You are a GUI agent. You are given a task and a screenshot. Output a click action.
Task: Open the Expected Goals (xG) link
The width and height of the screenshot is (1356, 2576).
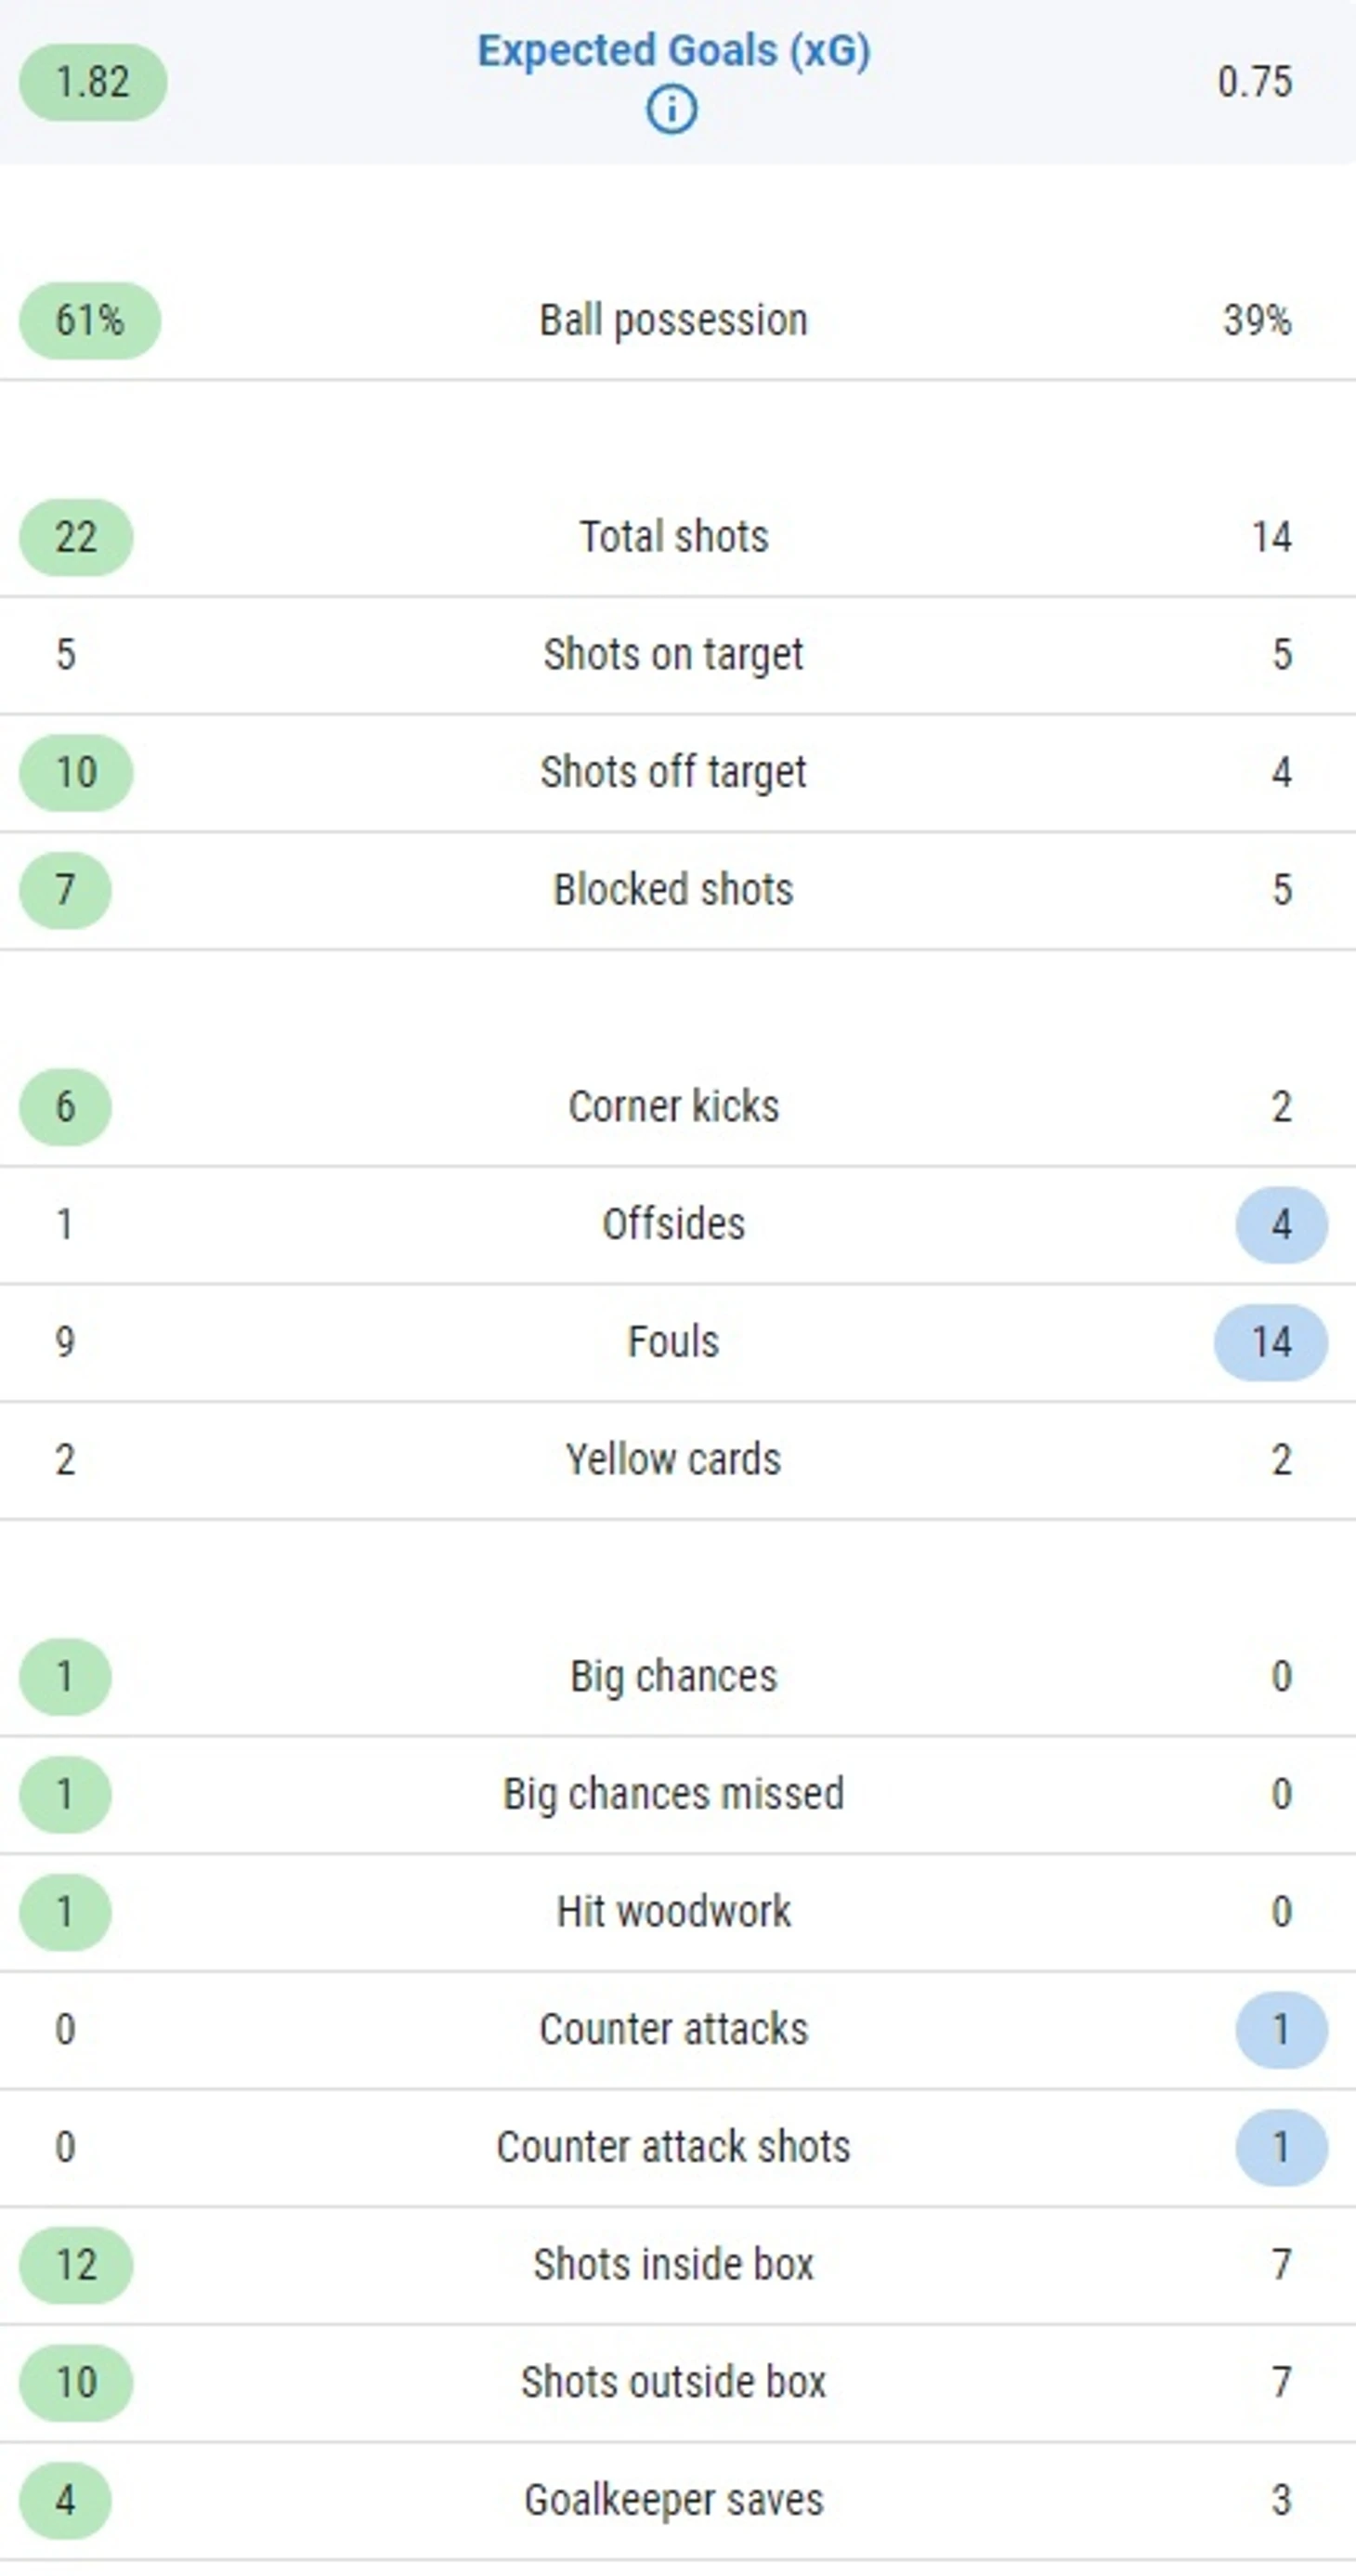[673, 51]
